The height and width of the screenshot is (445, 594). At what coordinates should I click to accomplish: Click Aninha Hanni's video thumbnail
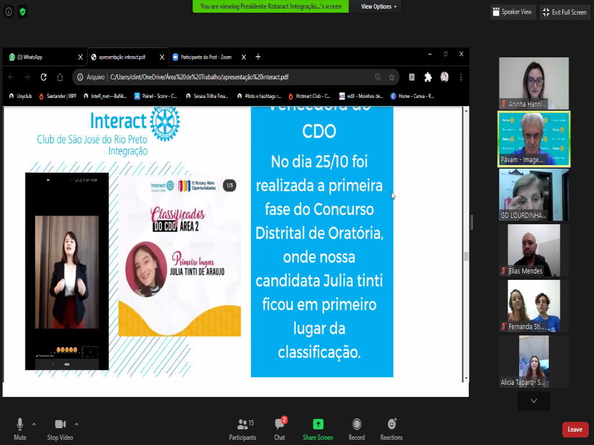click(x=534, y=83)
